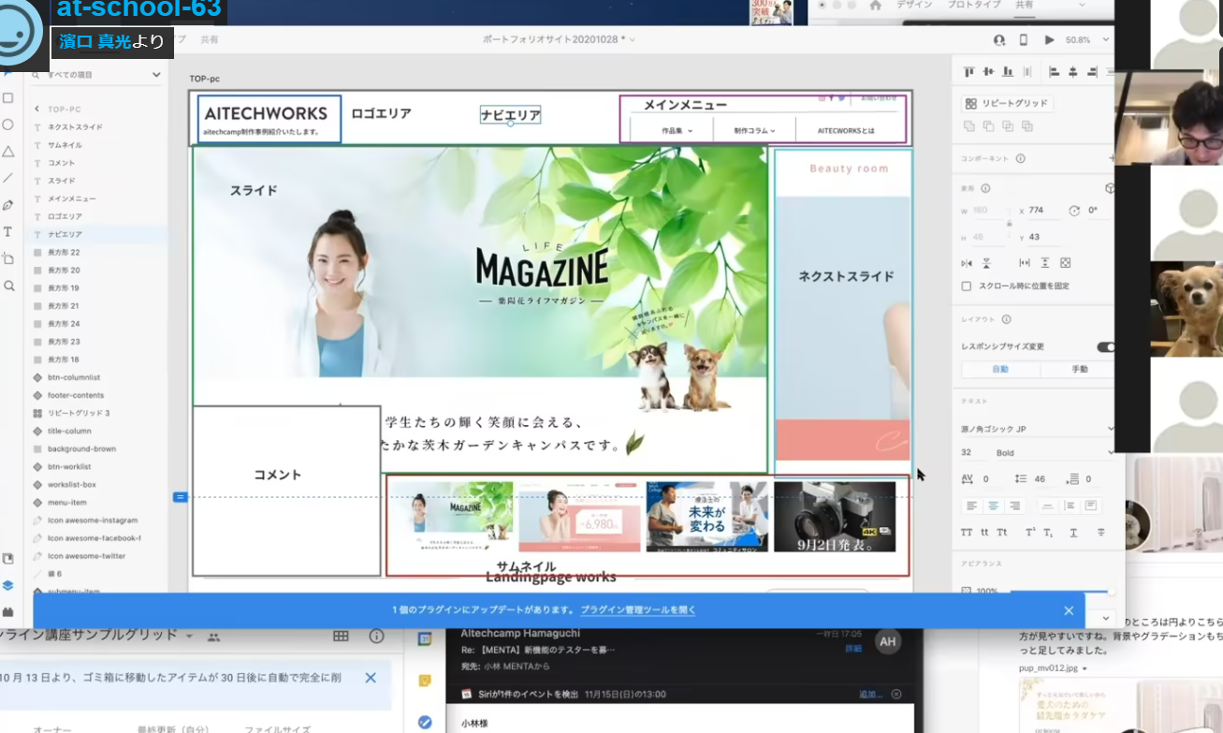Image resolution: width=1223 pixels, height=733 pixels.
Task: Open the Libraries panel icon above Layers
Action: pyautogui.click(x=8, y=559)
